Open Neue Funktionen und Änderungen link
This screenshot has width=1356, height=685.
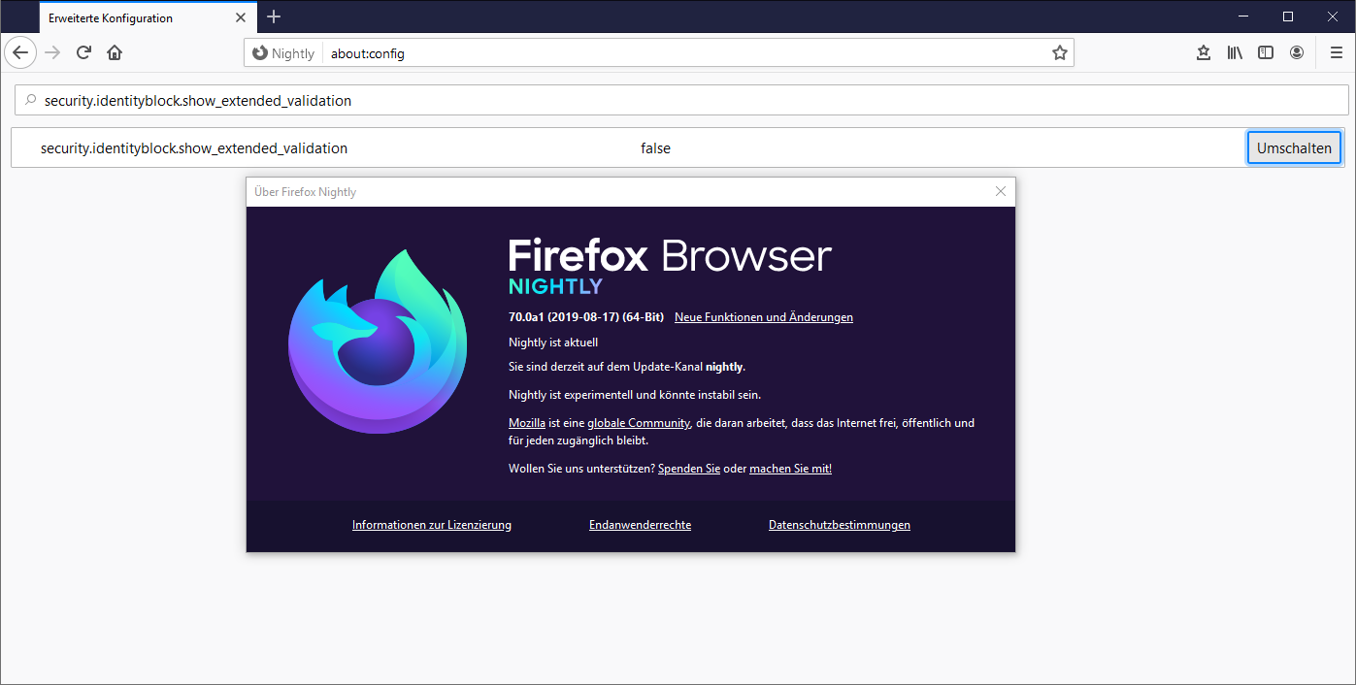(x=764, y=317)
